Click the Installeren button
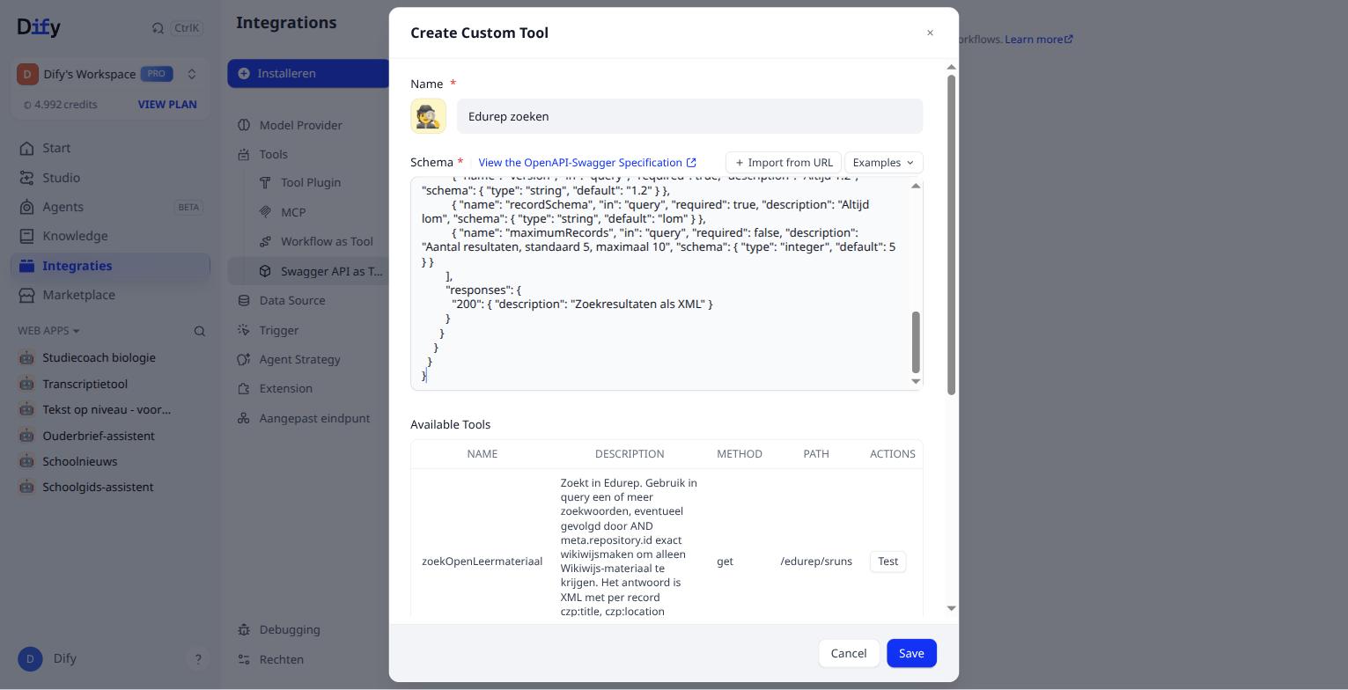Viewport: 1348px width, 690px height. tap(308, 74)
